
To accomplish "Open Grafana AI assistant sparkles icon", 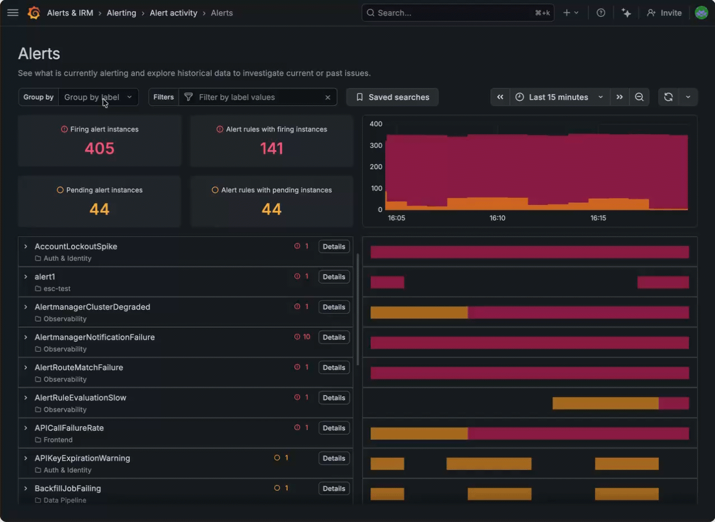I will tap(626, 12).
